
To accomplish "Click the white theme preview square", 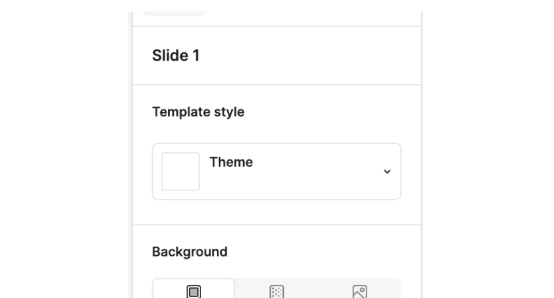I will (181, 172).
